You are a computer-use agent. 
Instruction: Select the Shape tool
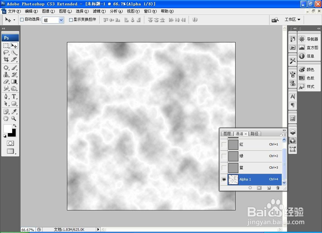pyautogui.click(x=14, y=103)
